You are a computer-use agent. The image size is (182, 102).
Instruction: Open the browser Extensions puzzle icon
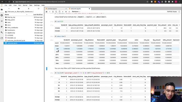173,2
